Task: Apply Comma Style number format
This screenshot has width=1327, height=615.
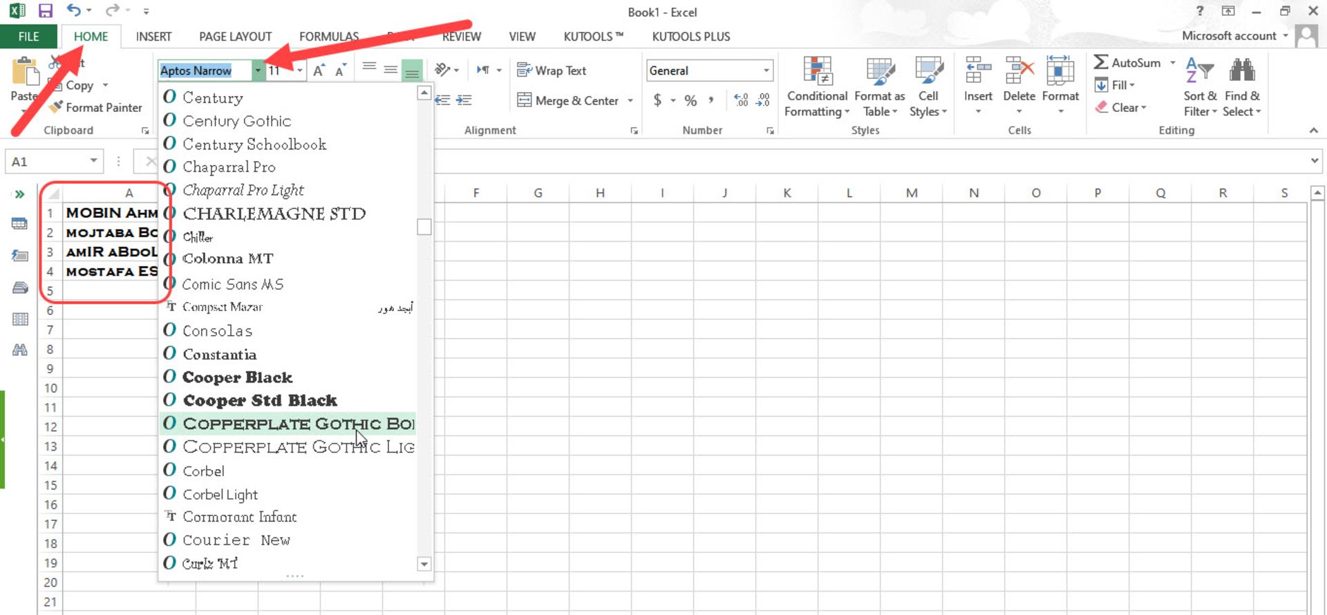Action: pos(711,100)
